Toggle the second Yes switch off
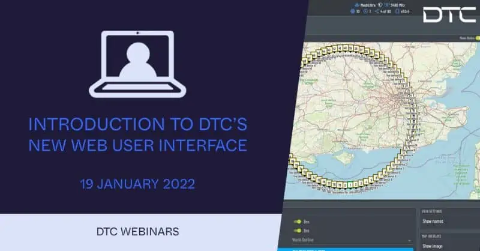 tap(297, 231)
